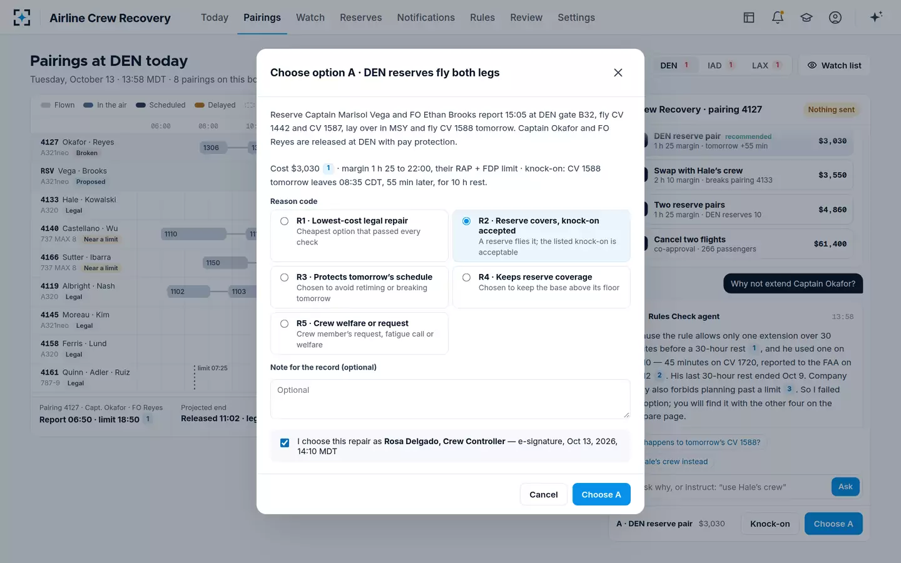Select the IAD base filter
Viewport: 901px width, 563px height.
(x=720, y=65)
